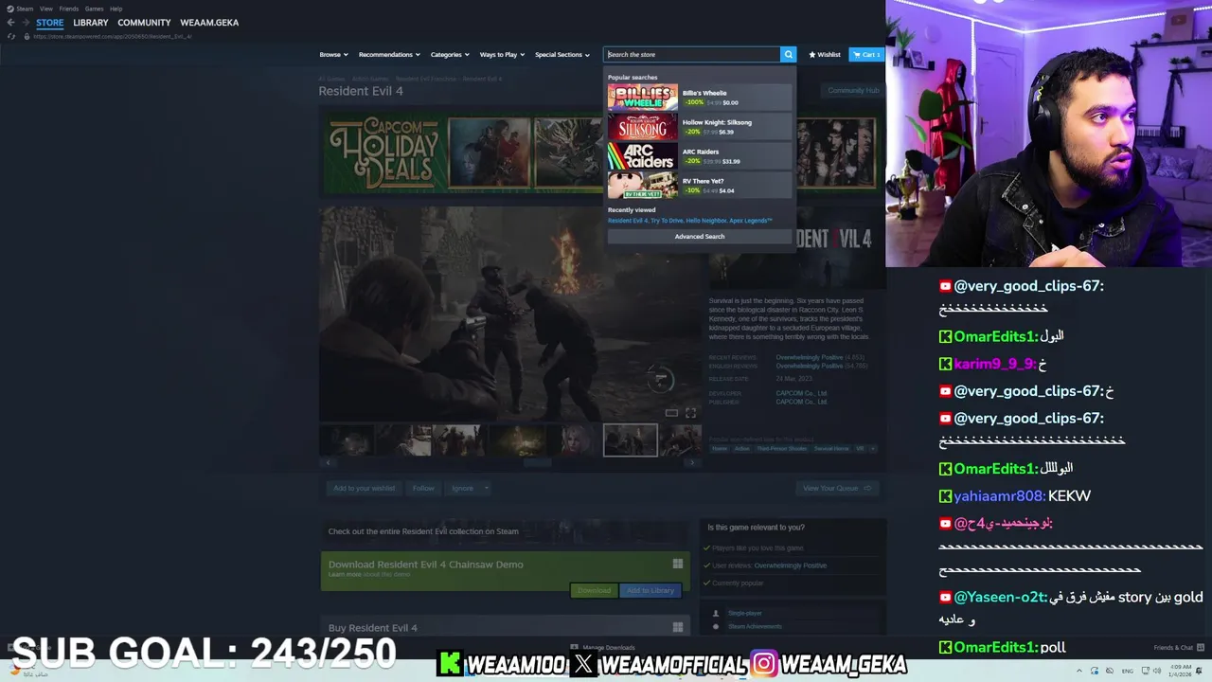Open the Games menu
Viewport: 1212px width, 682px height.
tap(94, 9)
